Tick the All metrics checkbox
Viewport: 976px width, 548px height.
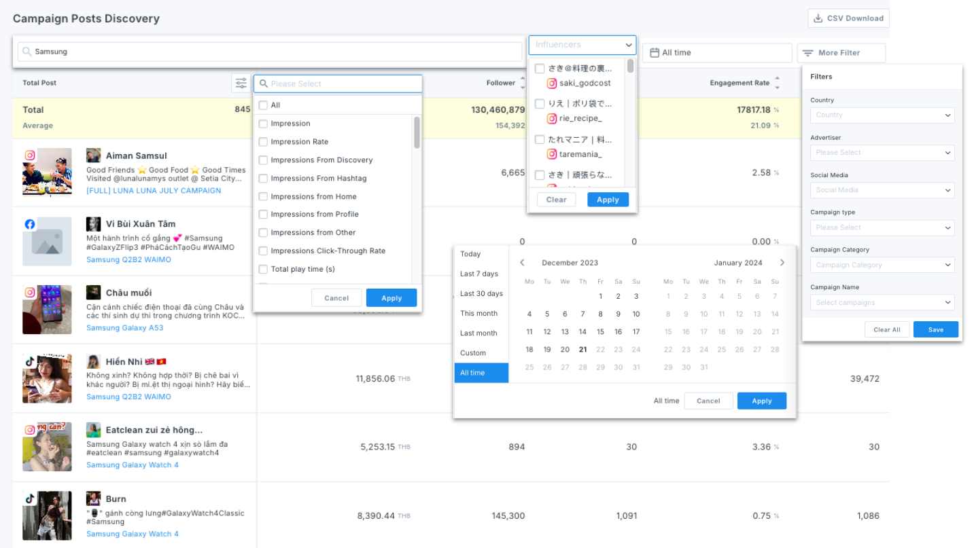[x=263, y=105]
